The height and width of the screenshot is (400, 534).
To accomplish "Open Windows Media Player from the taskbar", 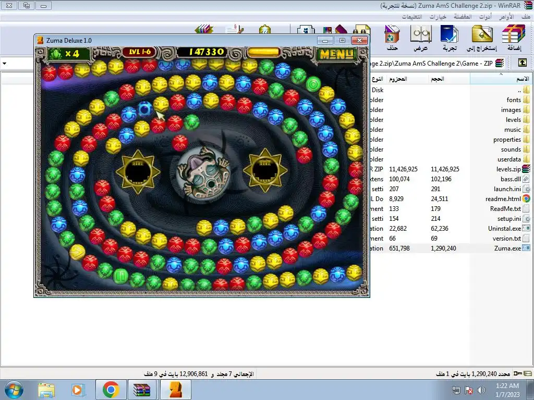I will point(78,390).
